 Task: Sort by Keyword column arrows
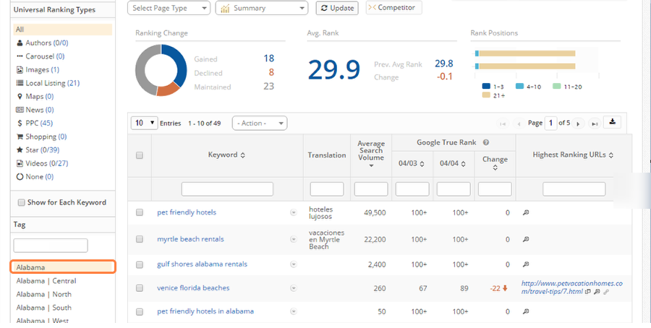243,155
